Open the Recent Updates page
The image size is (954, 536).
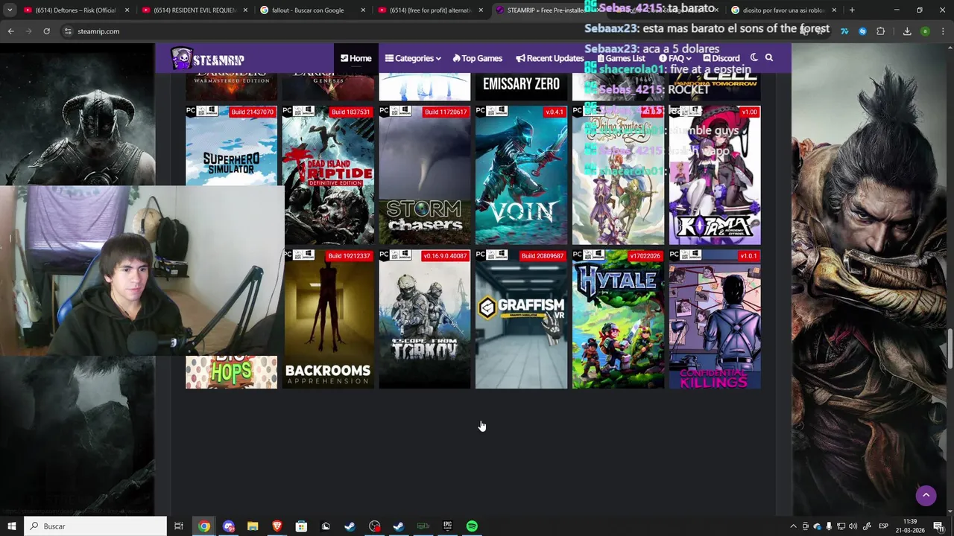click(x=550, y=58)
